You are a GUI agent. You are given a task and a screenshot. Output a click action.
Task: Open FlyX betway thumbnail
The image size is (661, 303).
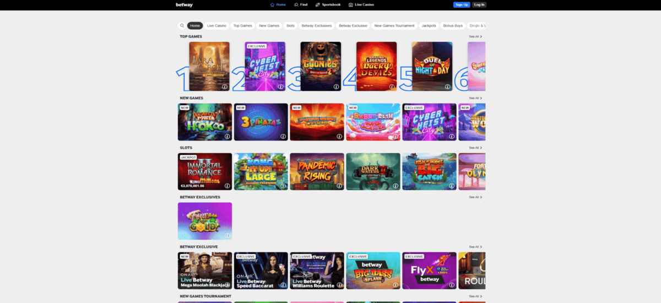[430, 270]
